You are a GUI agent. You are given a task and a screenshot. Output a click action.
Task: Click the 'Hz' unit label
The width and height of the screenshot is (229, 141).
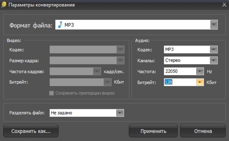tap(209, 71)
